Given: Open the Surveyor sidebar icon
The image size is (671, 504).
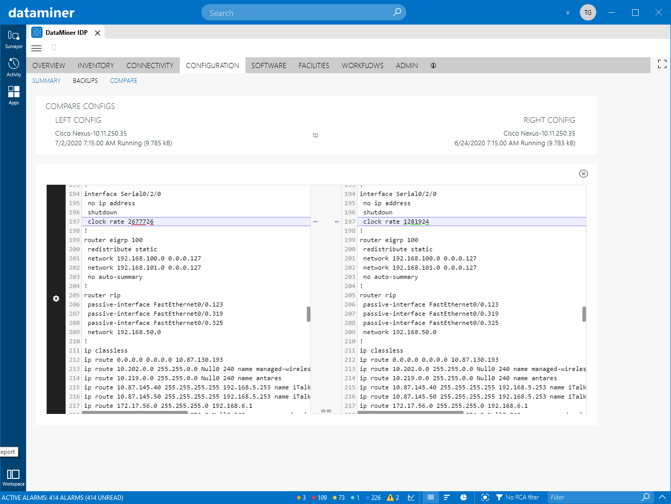Looking at the screenshot, I should click(13, 39).
